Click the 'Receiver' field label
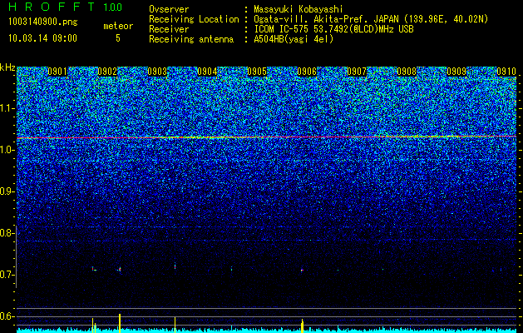Screen dimensions: 523x333 [x=169, y=29]
